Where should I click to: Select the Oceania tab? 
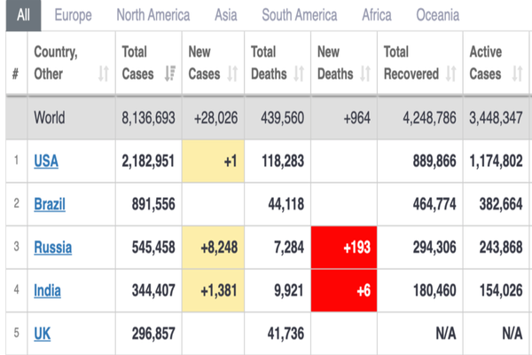pyautogui.click(x=438, y=15)
